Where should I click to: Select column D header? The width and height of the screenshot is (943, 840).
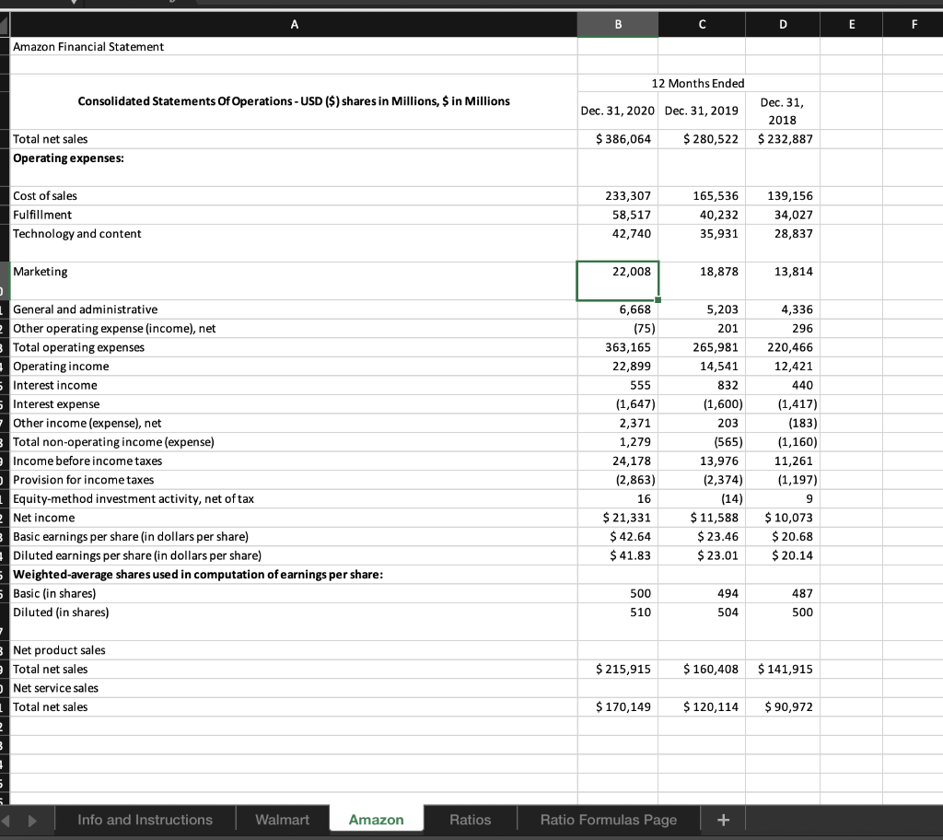[x=782, y=25]
